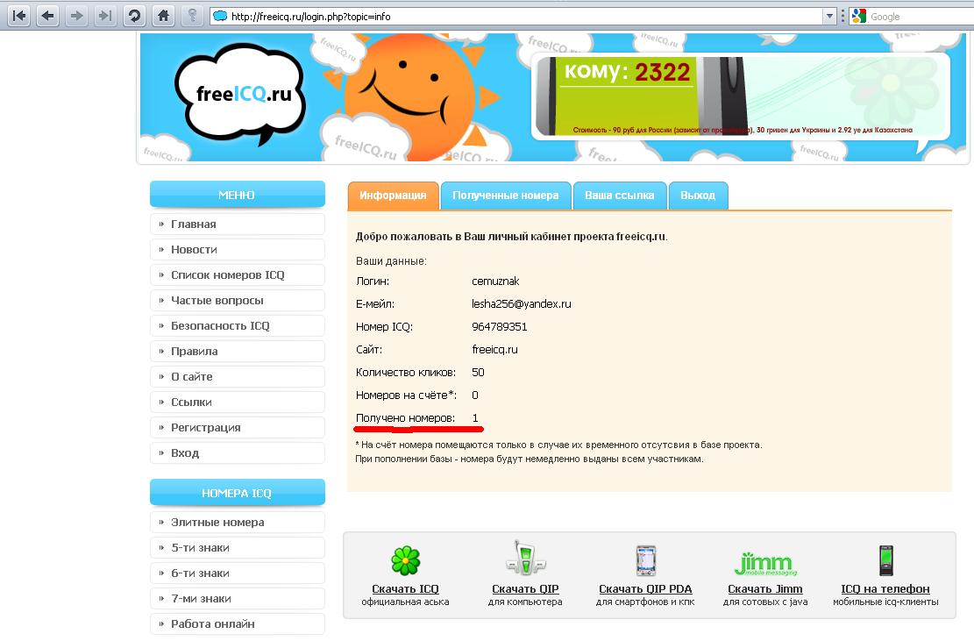Viewport: 974px width, 641px height.
Task: Click the Google search engine icon
Action: point(858,17)
